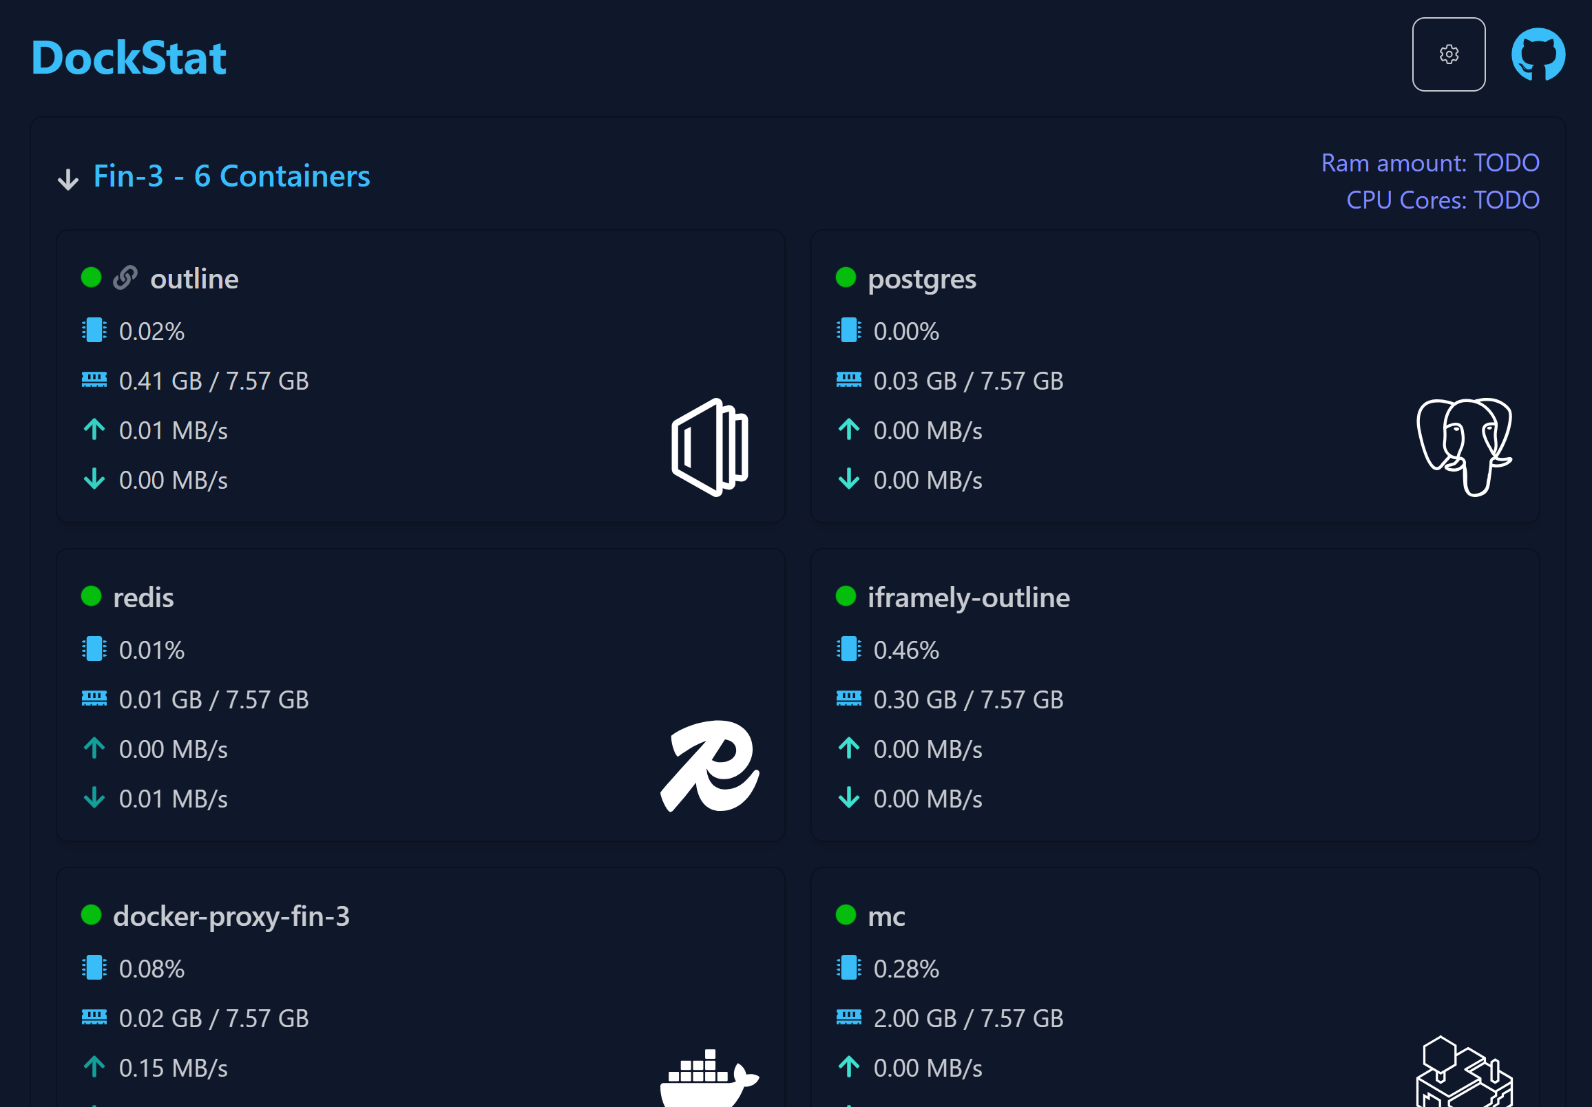Select the postgres container name
The image size is (1592, 1107).
(x=922, y=280)
